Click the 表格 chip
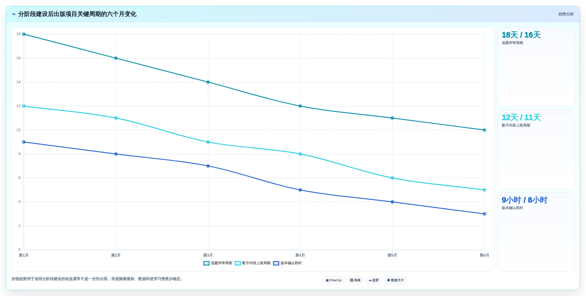This screenshot has height=296, width=586. point(355,280)
